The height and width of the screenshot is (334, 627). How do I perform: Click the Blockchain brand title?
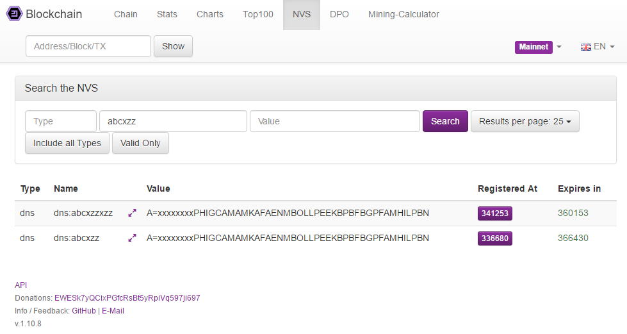click(x=54, y=14)
